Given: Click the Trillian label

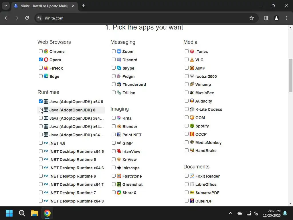Looking at the screenshot, I should pos(129,93).
